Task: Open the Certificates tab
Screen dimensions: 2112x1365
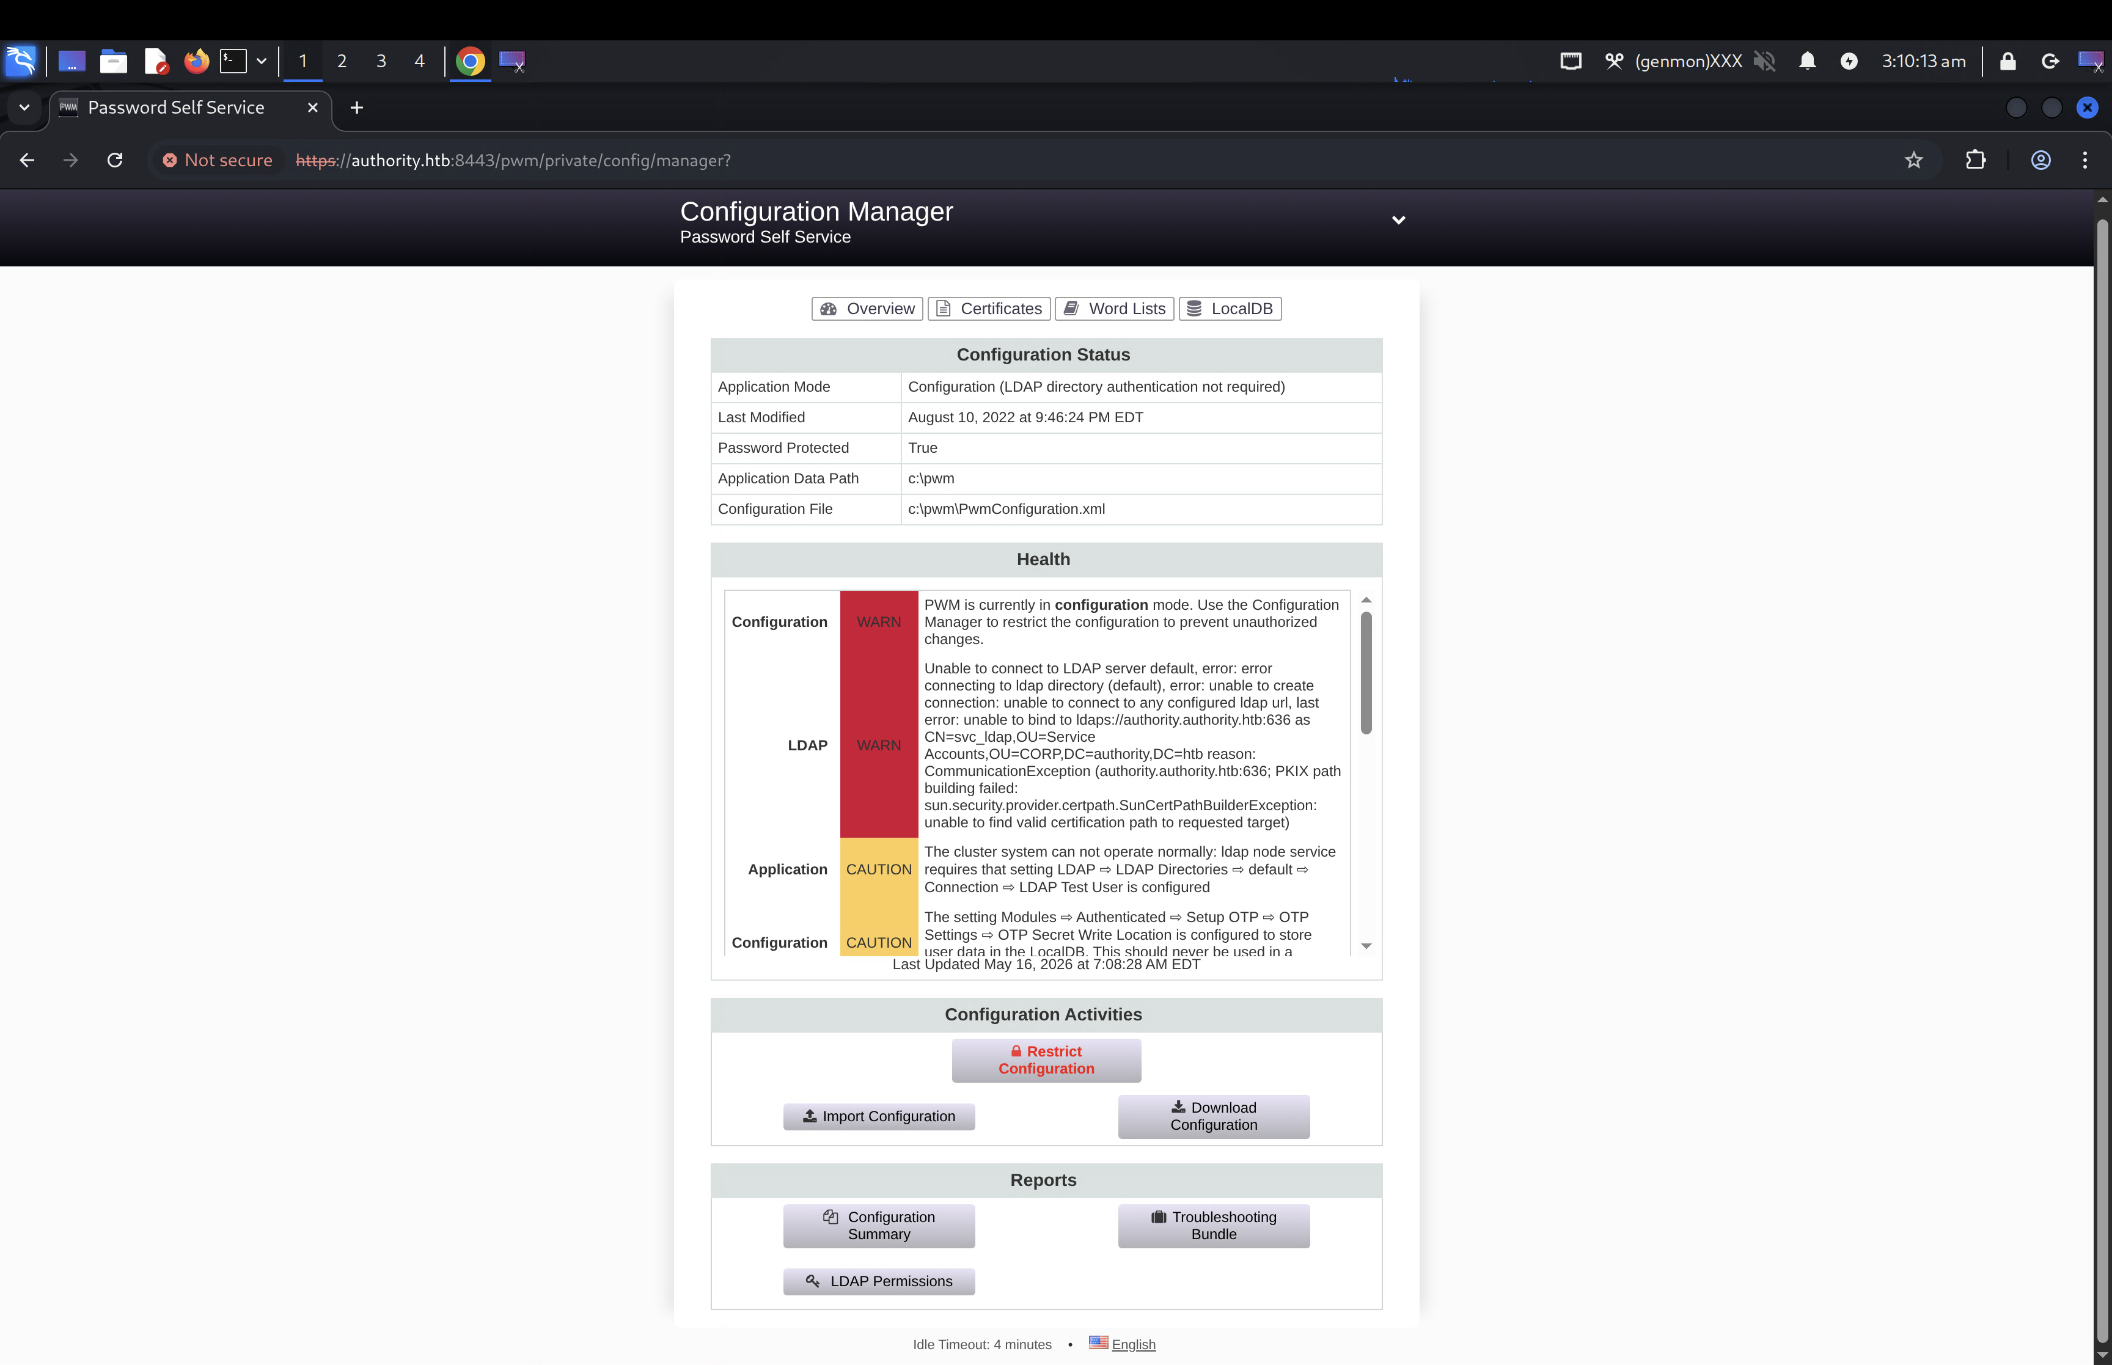Action: click(x=989, y=309)
